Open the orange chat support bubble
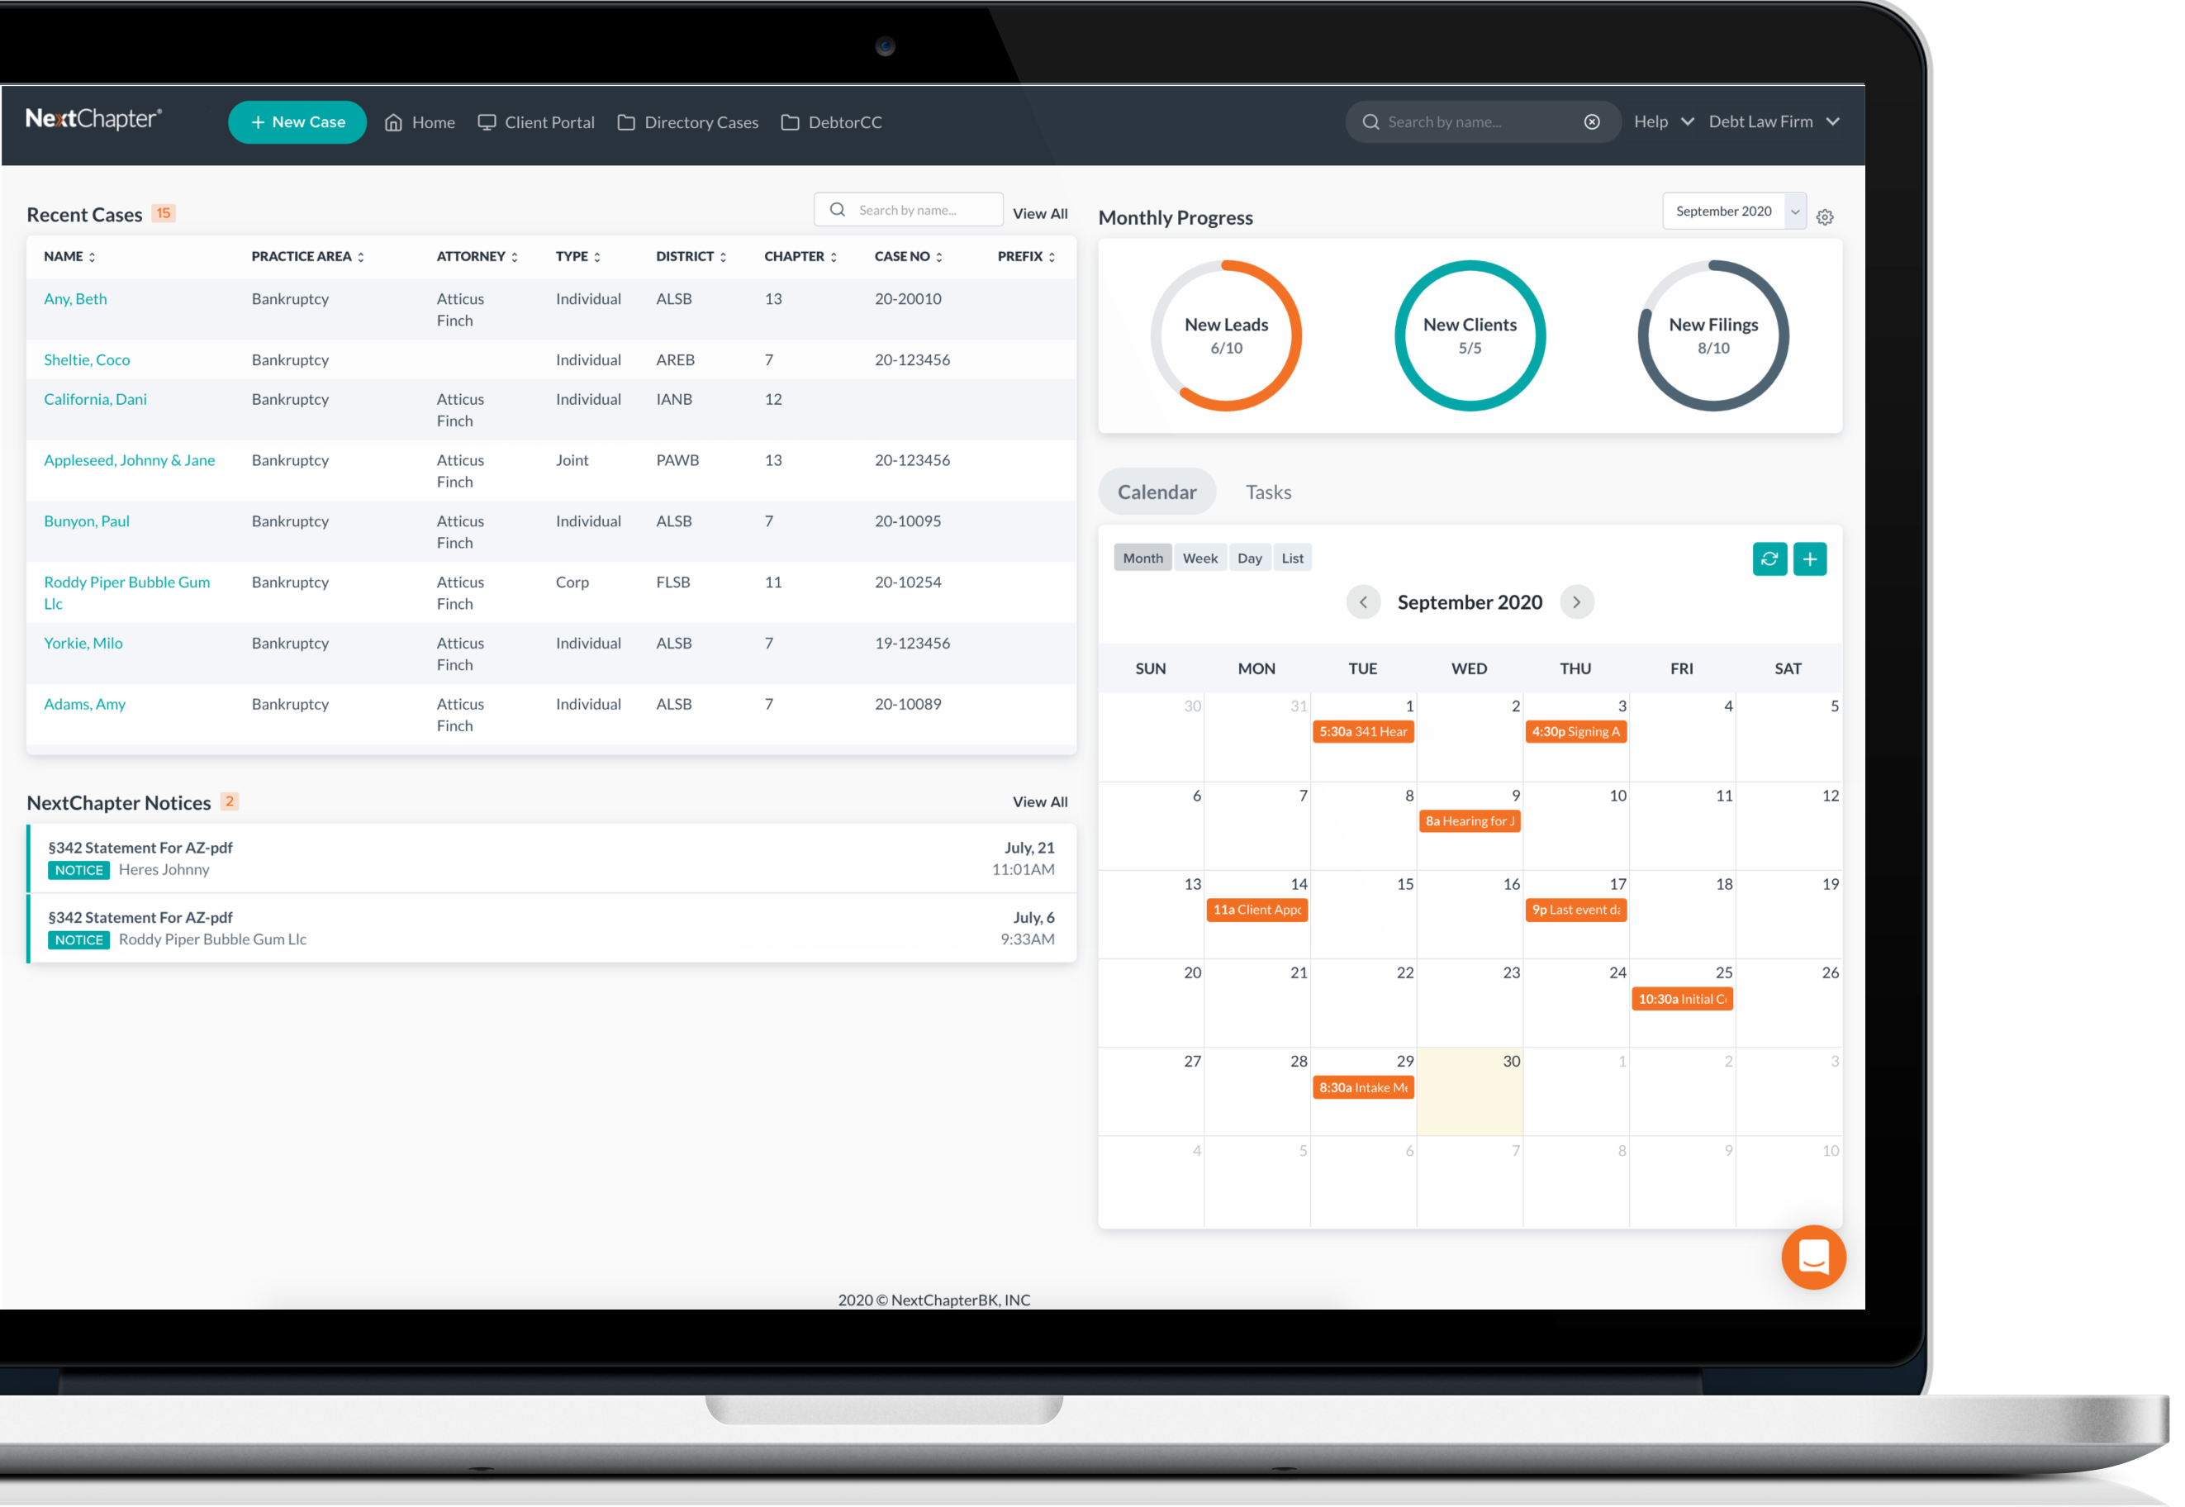The width and height of the screenshot is (2185, 1507). [x=1812, y=1257]
